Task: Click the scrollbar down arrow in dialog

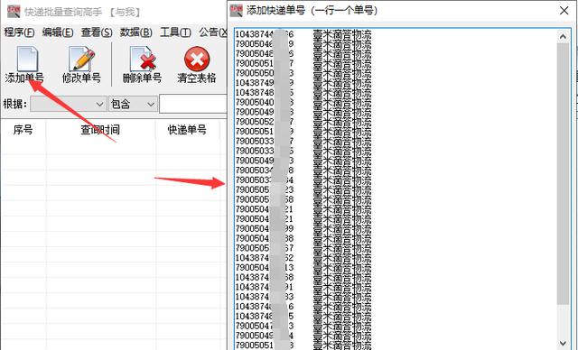Action: coord(563,343)
